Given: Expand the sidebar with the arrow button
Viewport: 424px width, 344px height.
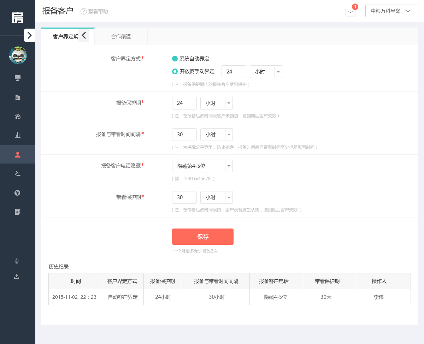Looking at the screenshot, I should click(x=30, y=35).
